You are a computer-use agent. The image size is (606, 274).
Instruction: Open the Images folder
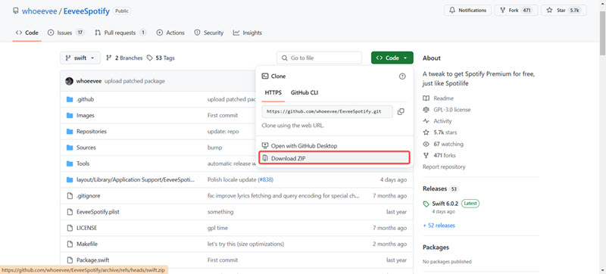click(x=85, y=115)
